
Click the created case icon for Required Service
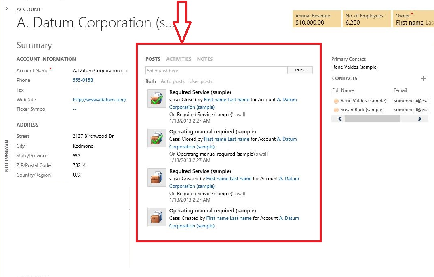[x=157, y=178]
